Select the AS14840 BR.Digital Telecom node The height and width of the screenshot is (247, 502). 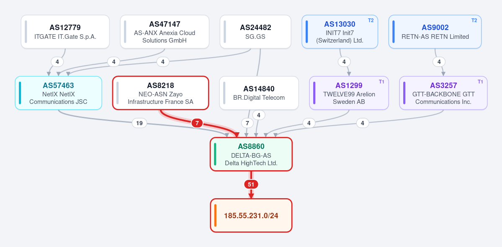coord(259,93)
